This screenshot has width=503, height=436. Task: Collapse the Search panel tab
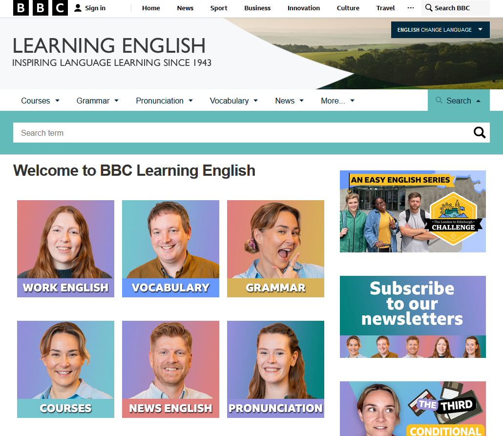[459, 101]
